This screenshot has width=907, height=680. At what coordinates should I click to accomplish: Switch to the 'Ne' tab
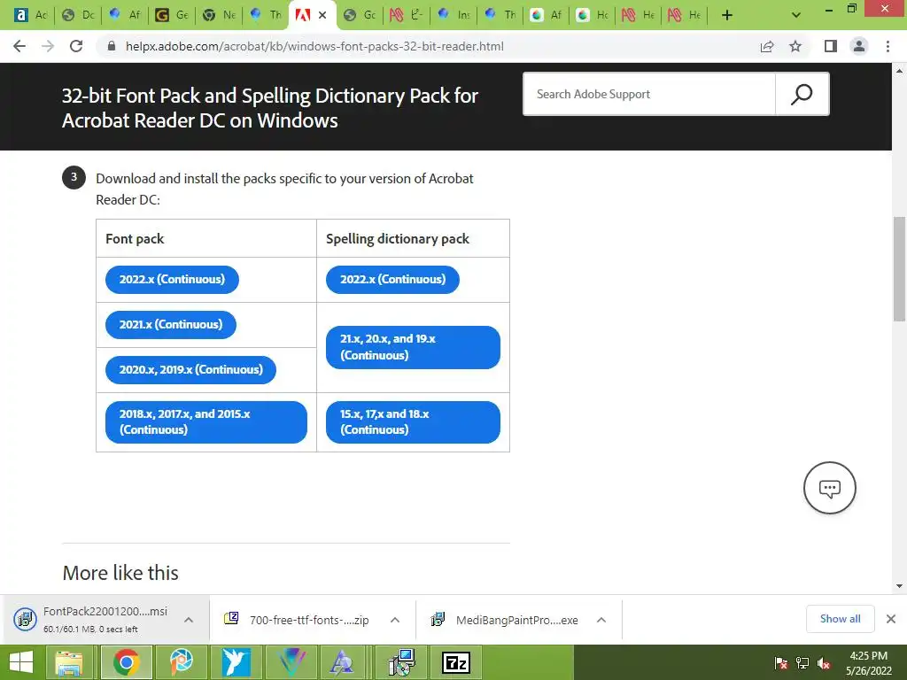tap(219, 15)
